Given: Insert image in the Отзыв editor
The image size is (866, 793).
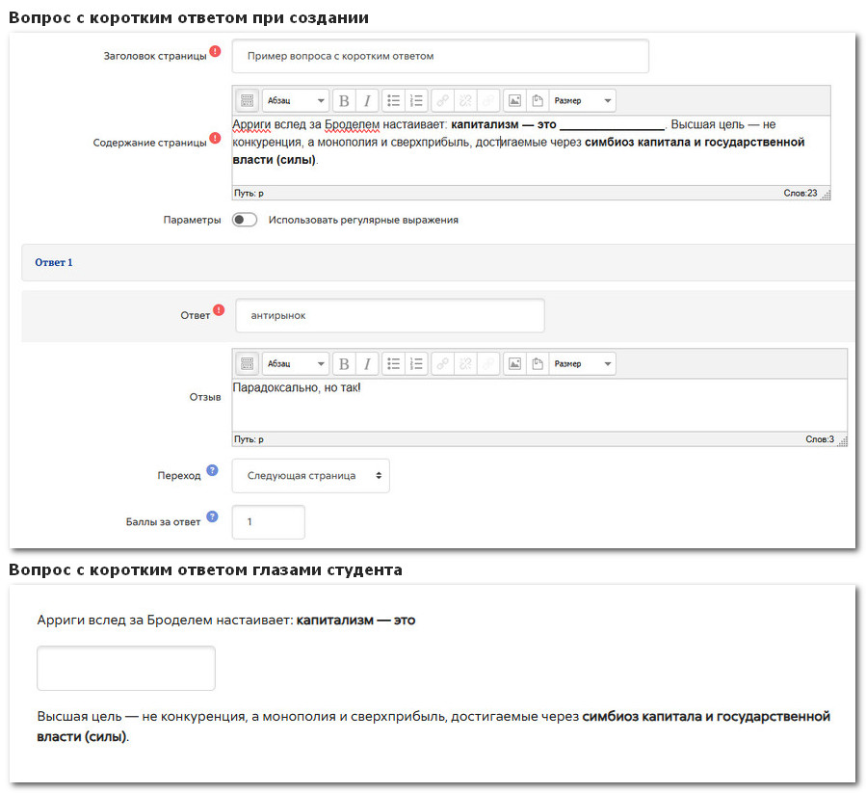Looking at the screenshot, I should tap(514, 363).
